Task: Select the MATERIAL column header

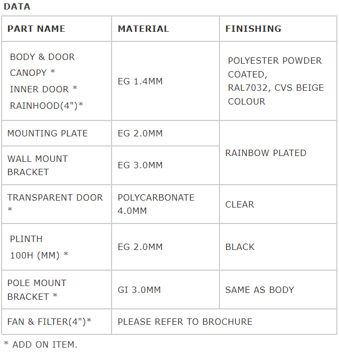Action: 143,29
